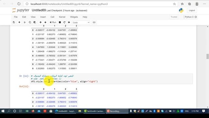Open Cortana circle on the taskbar
This screenshot has height=118, width=209.
[x=15, y=111]
